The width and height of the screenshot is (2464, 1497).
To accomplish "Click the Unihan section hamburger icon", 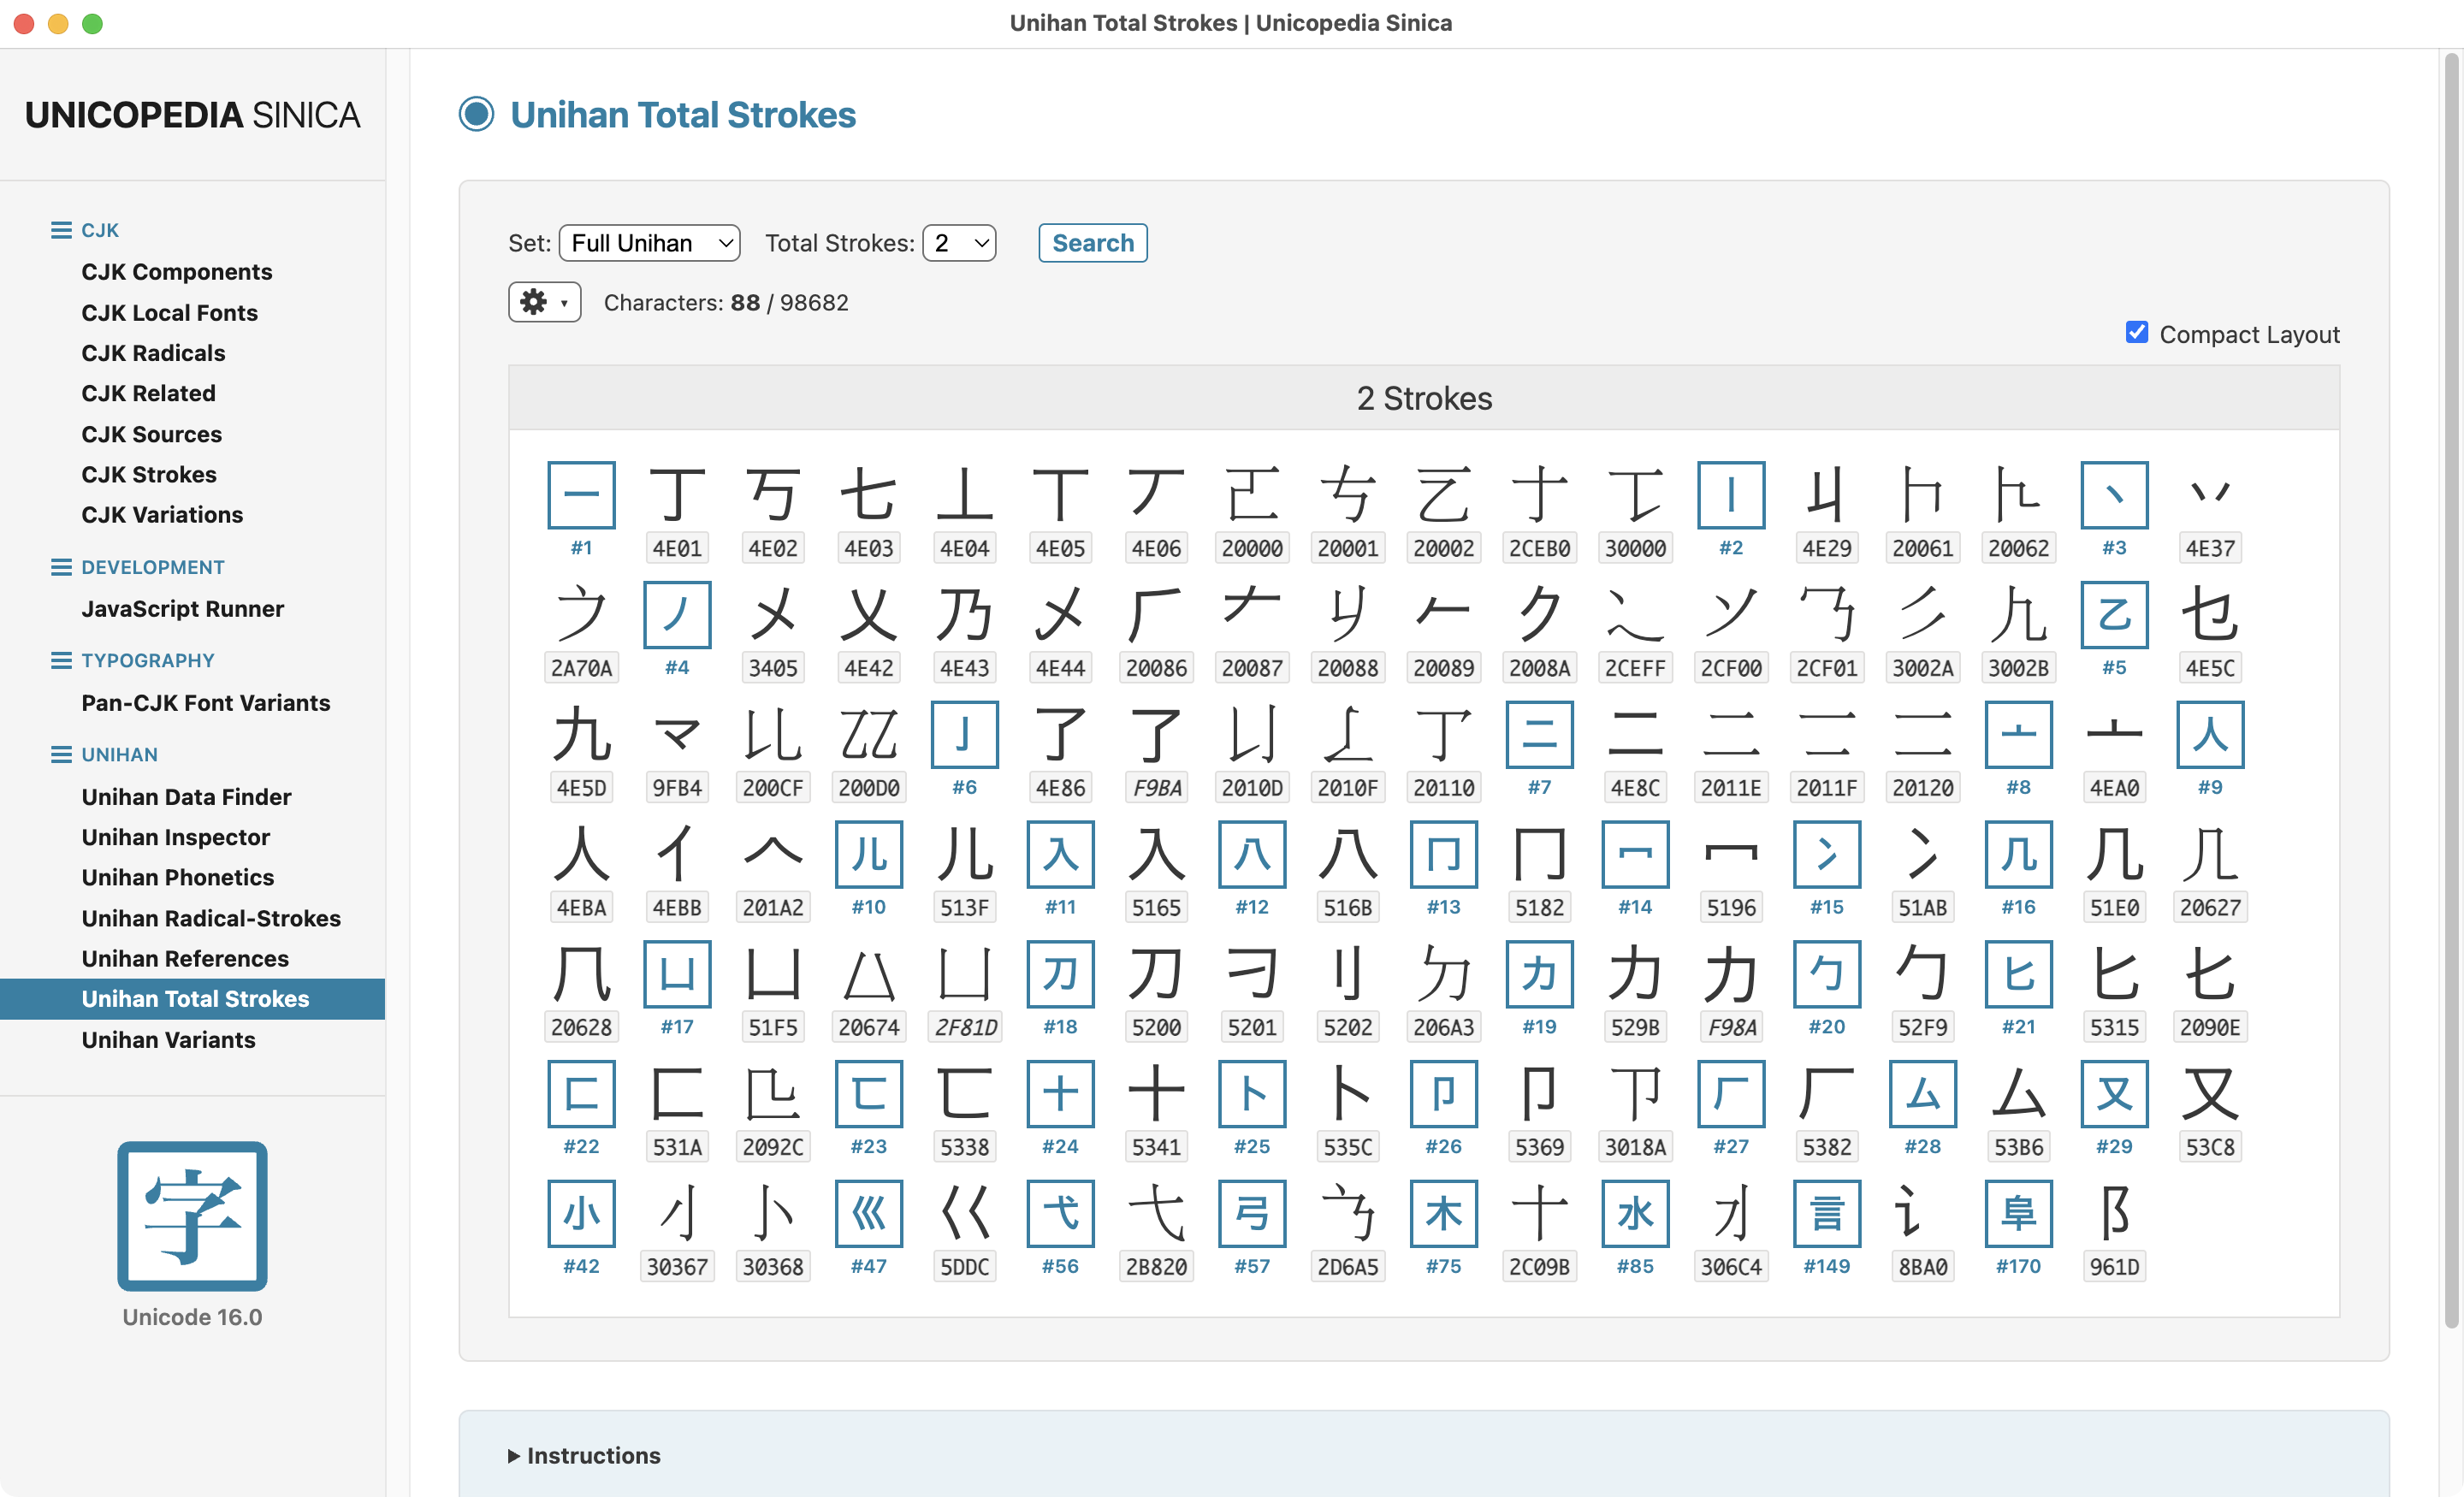I will point(61,755).
